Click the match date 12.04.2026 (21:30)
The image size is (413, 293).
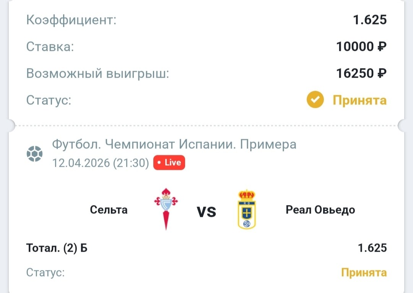point(101,163)
